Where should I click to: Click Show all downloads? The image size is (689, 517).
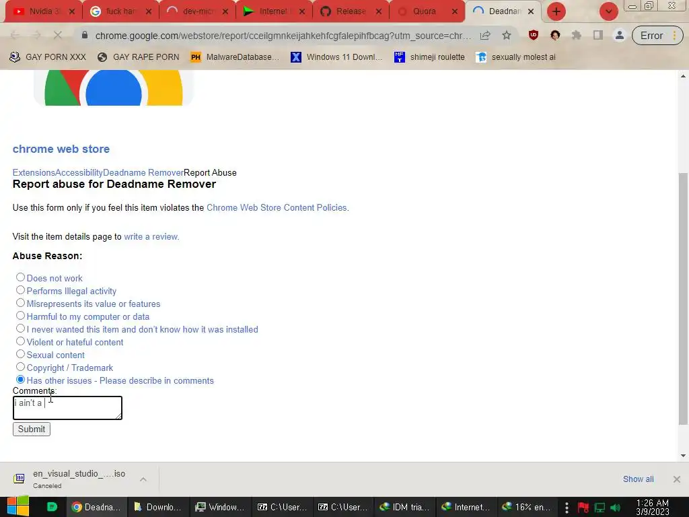tap(638, 479)
